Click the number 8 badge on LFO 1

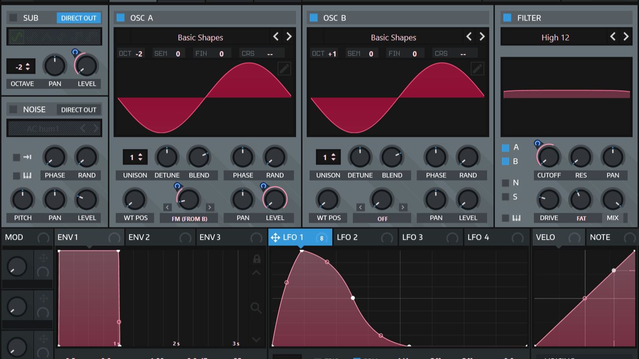[x=321, y=238]
